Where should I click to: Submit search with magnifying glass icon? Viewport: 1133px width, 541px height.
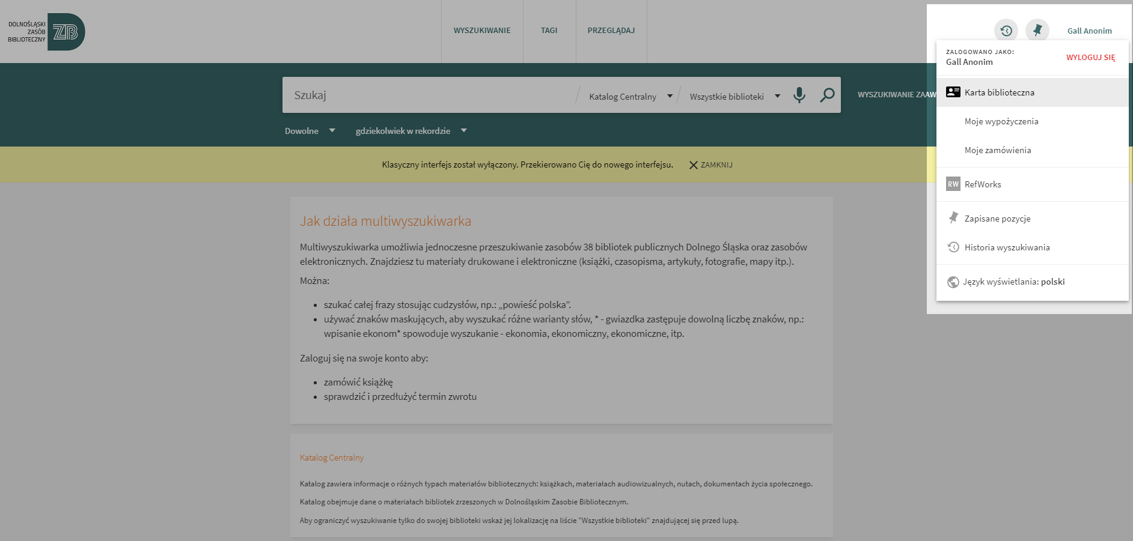(827, 95)
